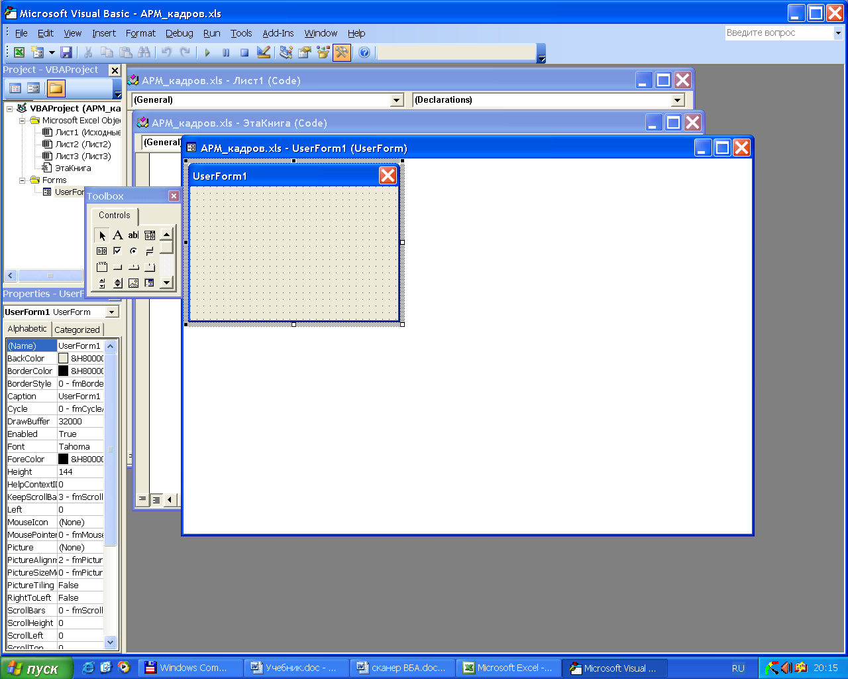Open the UserForm1 object dropdown in Properties
848x679 pixels.
(111, 312)
